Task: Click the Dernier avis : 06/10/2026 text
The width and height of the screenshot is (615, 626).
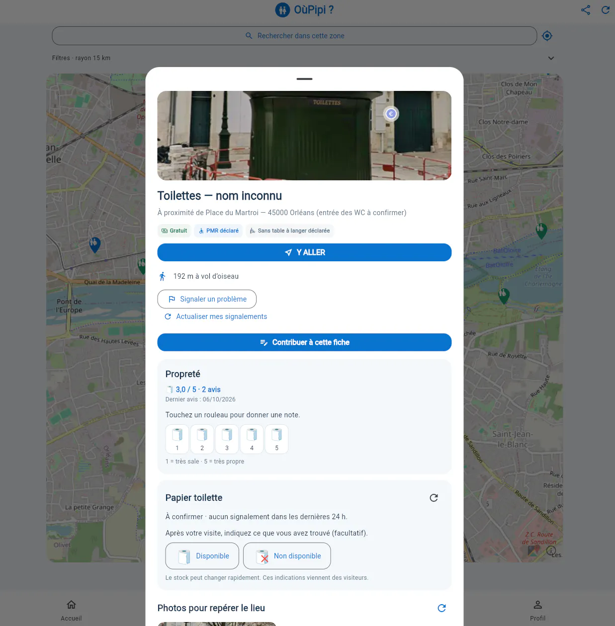Action: click(200, 399)
